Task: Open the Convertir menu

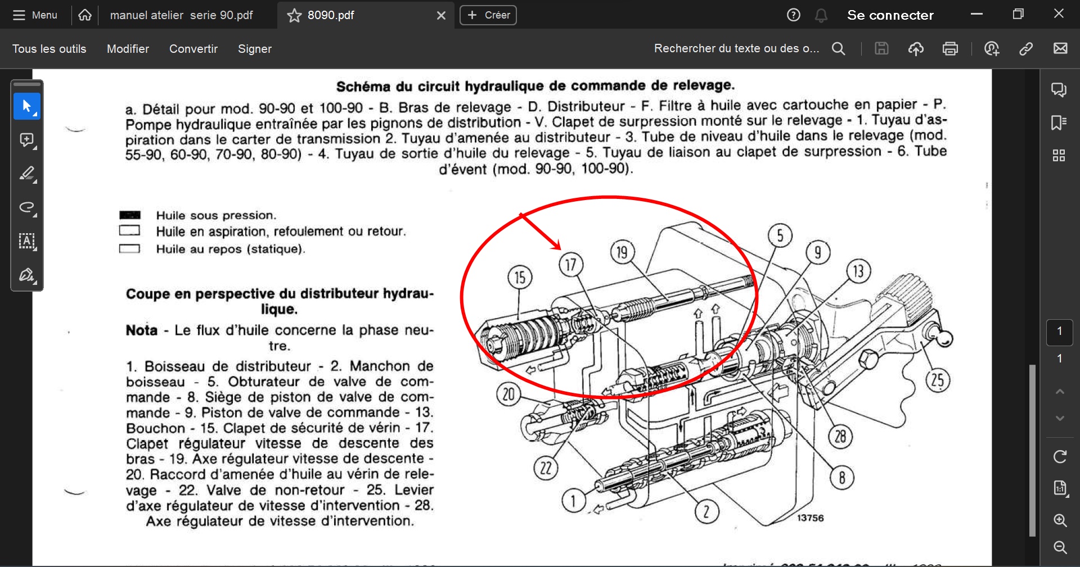Action: [193, 49]
